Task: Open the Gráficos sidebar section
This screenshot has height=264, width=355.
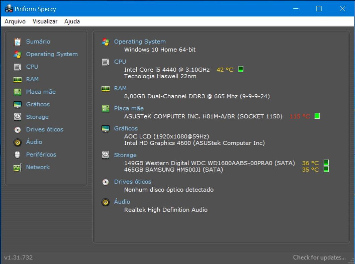Action: pyautogui.click(x=38, y=104)
